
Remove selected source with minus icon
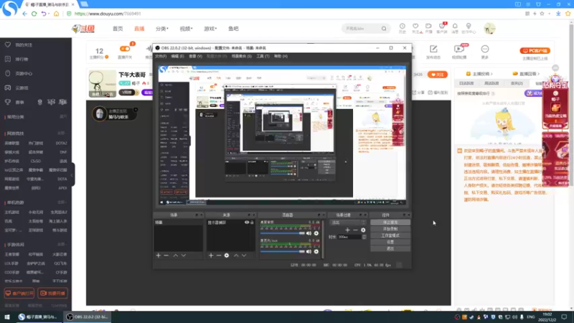pos(219,256)
